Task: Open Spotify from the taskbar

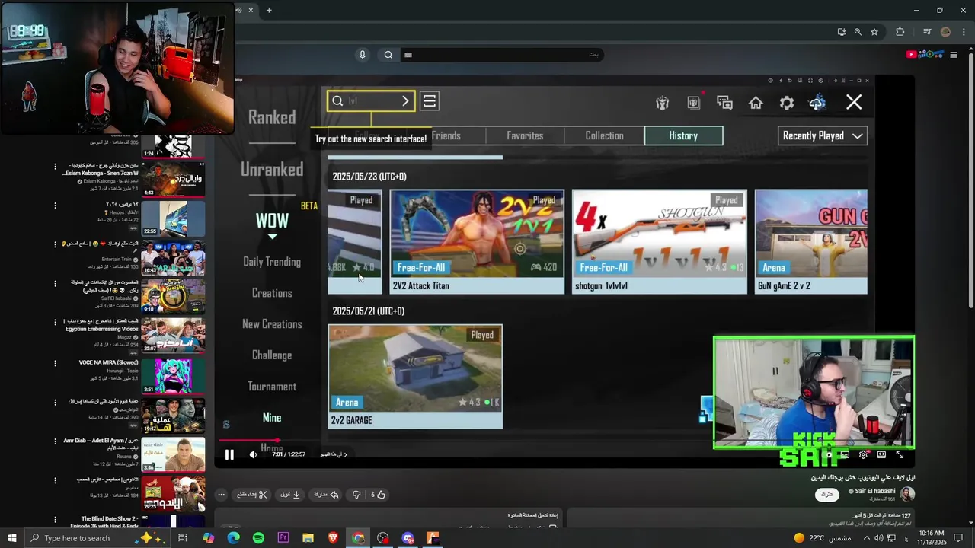Action: tap(258, 538)
